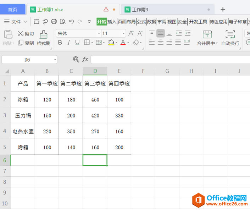Open the 文件 menu
This screenshot has height=210, width=250.
[16, 22]
